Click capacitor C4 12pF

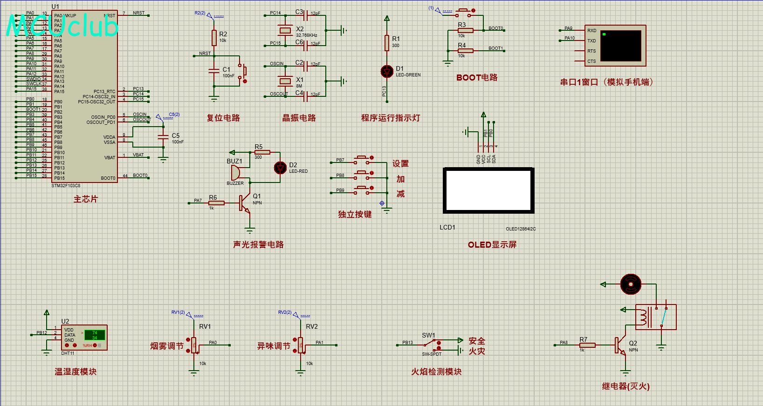click(306, 97)
